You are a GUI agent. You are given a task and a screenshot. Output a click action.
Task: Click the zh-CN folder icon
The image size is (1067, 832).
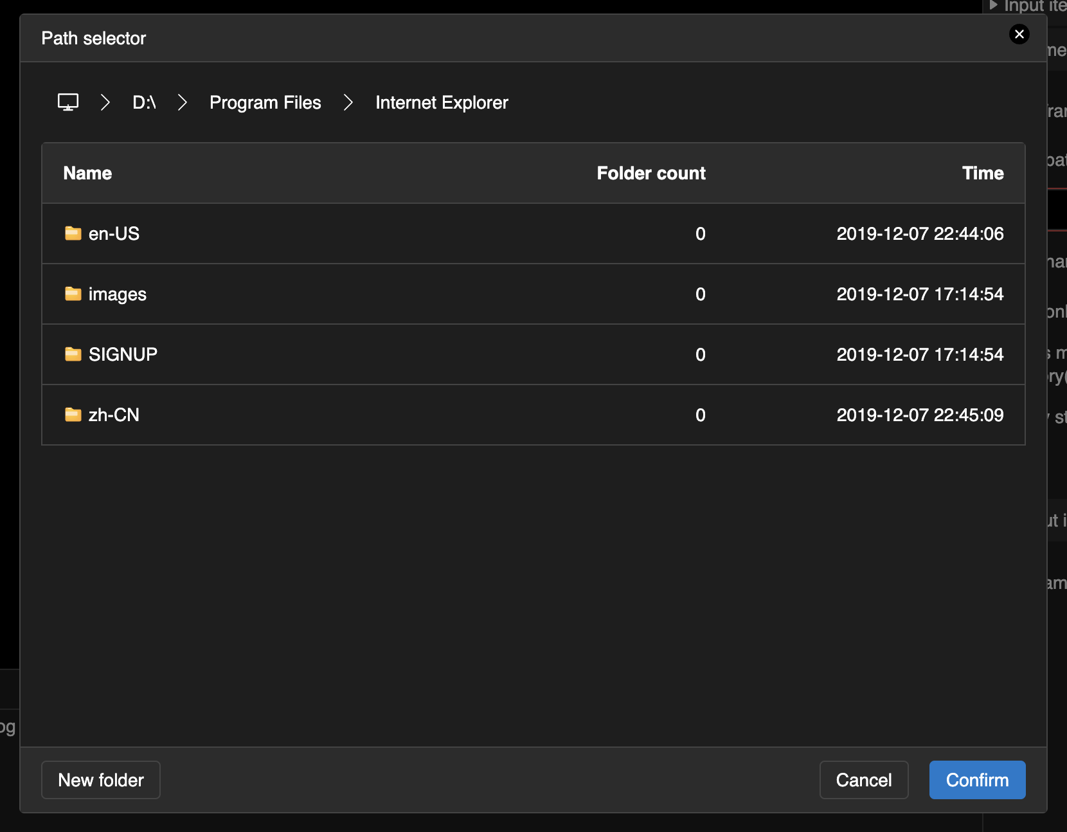[x=73, y=415]
